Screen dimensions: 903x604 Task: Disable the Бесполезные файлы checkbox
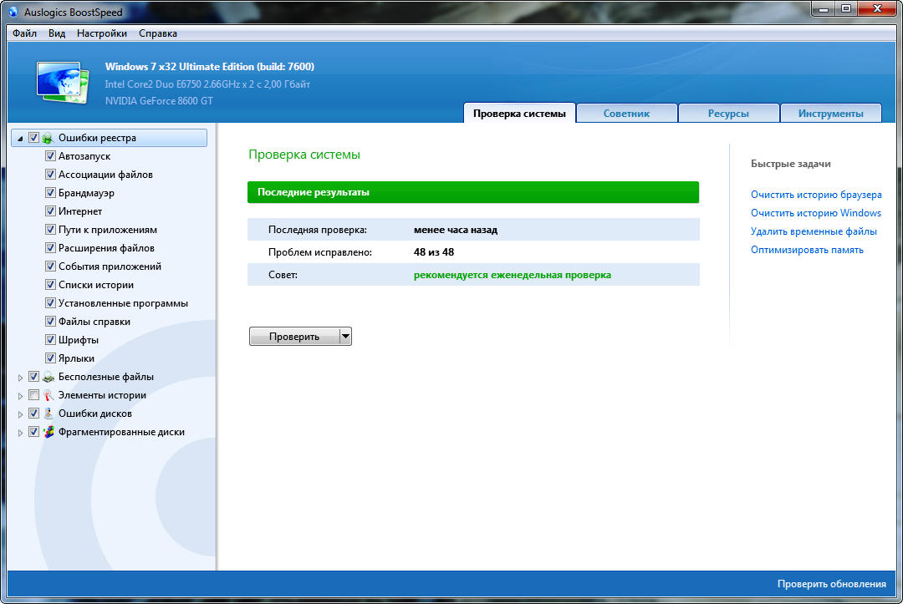point(34,377)
